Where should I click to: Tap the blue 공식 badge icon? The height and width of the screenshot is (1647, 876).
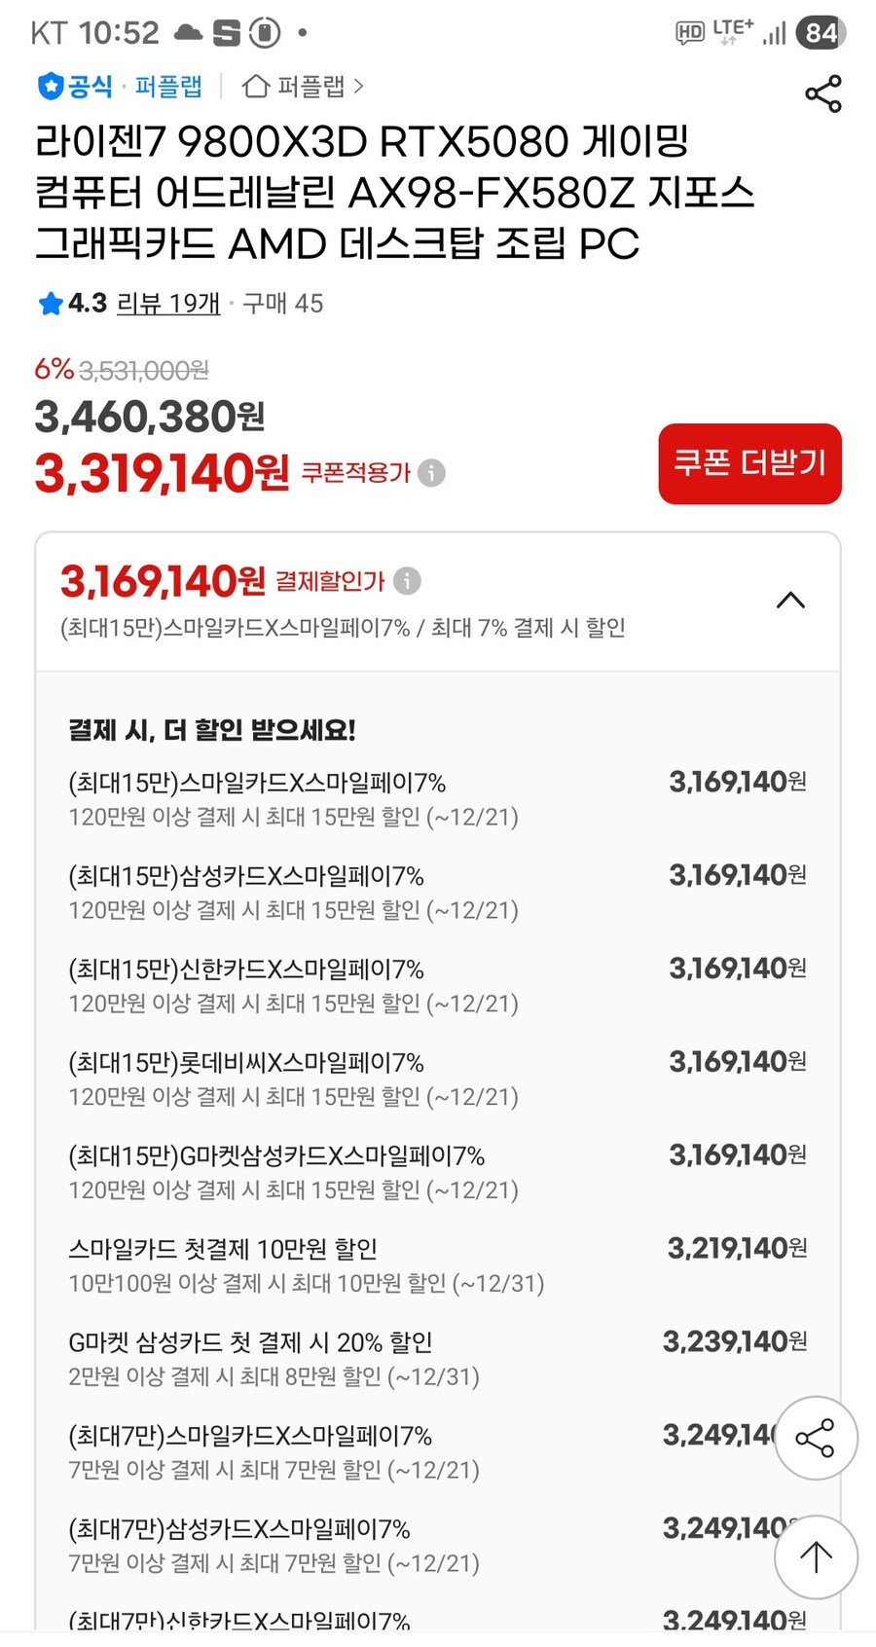(x=50, y=87)
